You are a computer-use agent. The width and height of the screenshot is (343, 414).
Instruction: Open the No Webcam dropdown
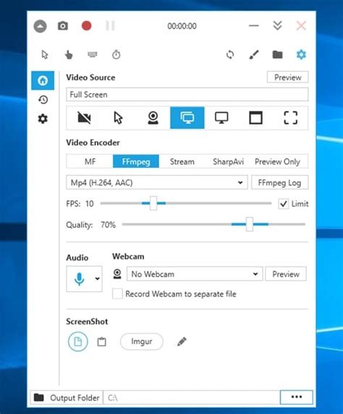coord(195,274)
